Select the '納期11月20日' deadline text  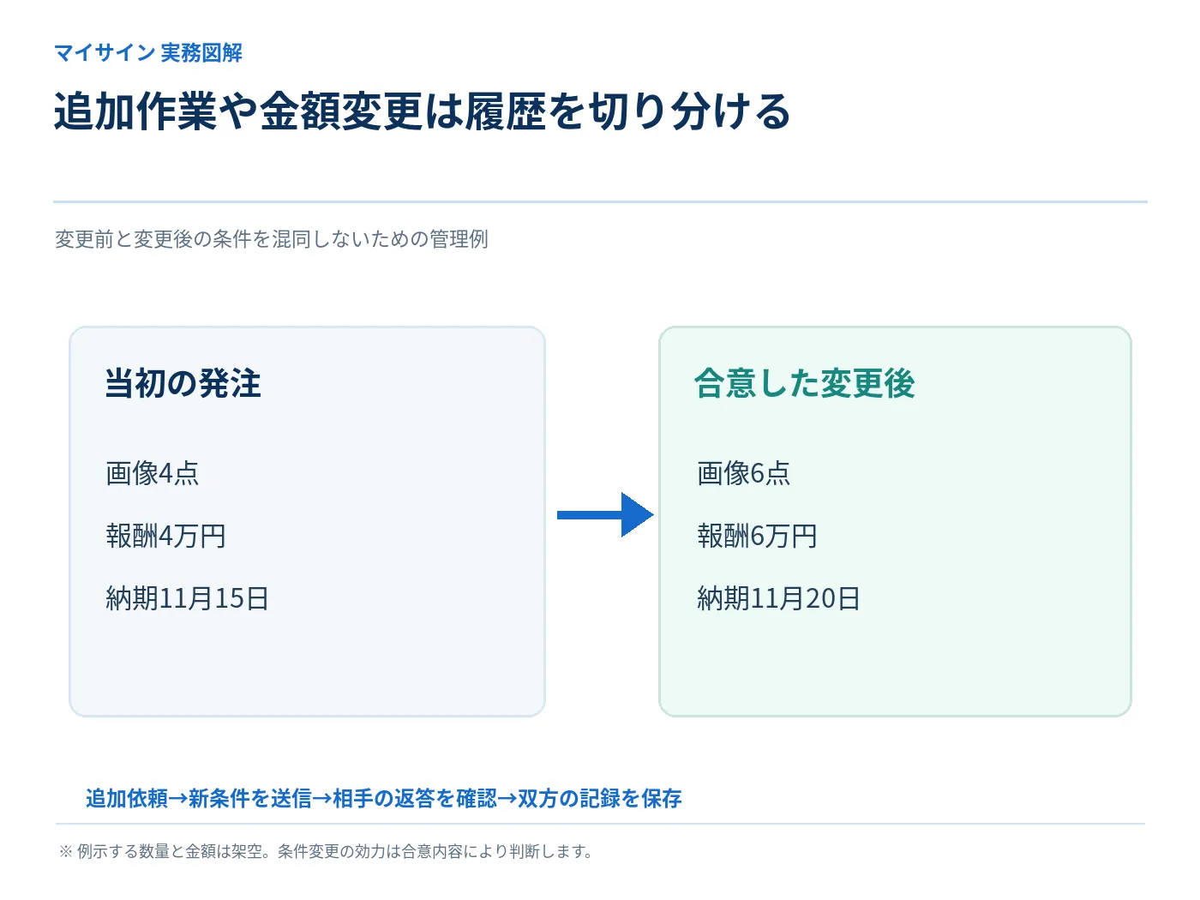pyautogui.click(x=779, y=598)
